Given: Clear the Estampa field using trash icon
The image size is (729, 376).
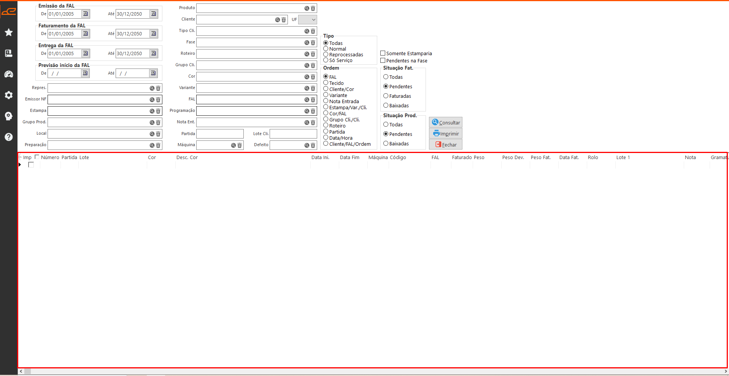Looking at the screenshot, I should coord(158,111).
